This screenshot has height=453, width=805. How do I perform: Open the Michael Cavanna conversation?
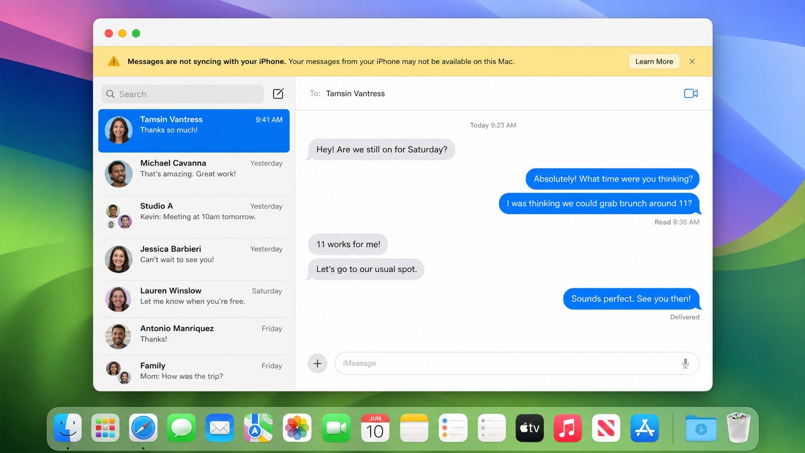point(194,174)
